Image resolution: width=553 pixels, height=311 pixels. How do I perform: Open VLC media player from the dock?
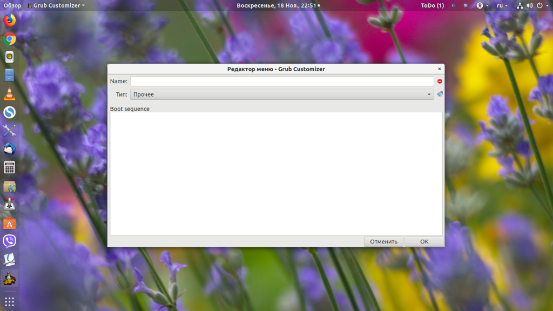point(9,94)
